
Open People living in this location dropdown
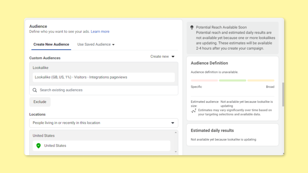click(x=104, y=123)
